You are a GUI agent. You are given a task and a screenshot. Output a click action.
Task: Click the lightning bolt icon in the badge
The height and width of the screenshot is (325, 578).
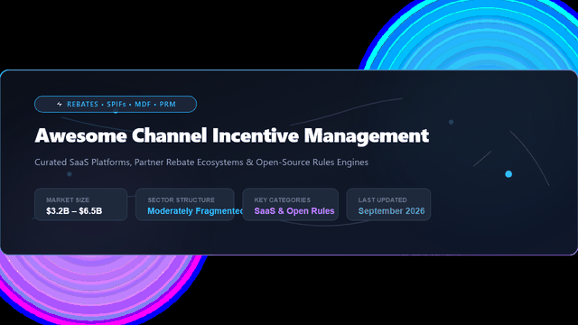(60, 105)
